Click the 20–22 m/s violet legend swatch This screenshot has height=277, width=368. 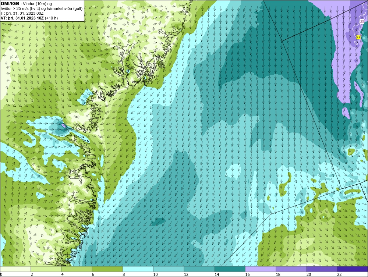pos(322,269)
